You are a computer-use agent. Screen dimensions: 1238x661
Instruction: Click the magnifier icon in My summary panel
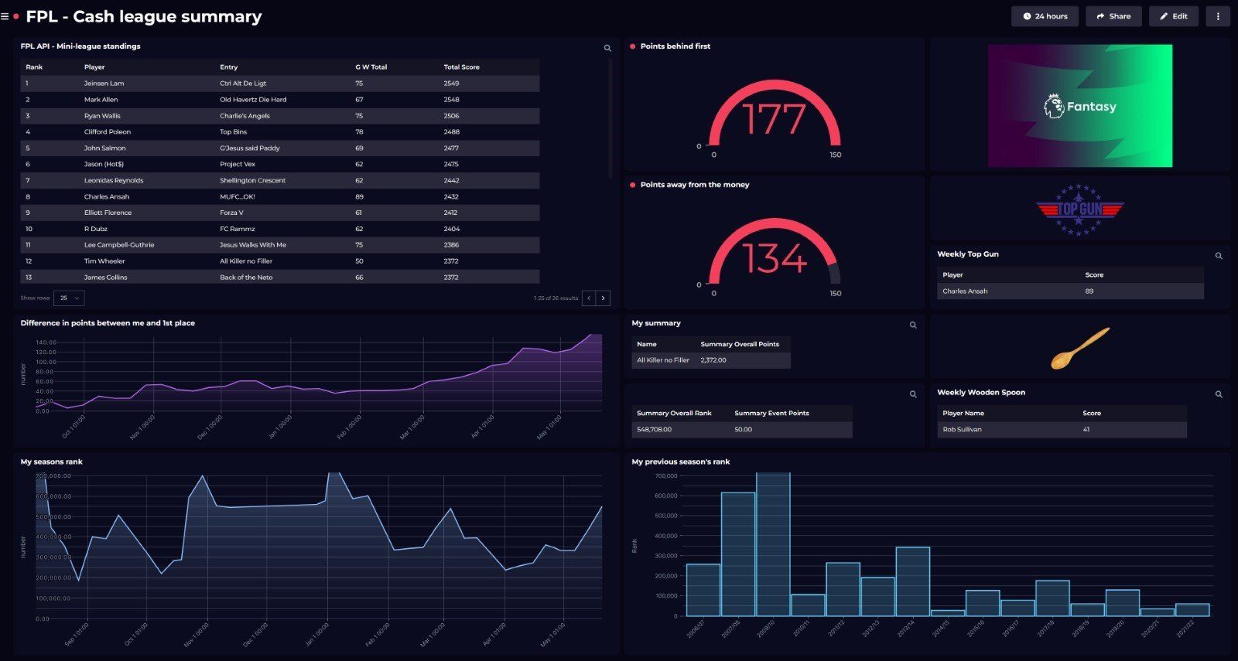[913, 325]
